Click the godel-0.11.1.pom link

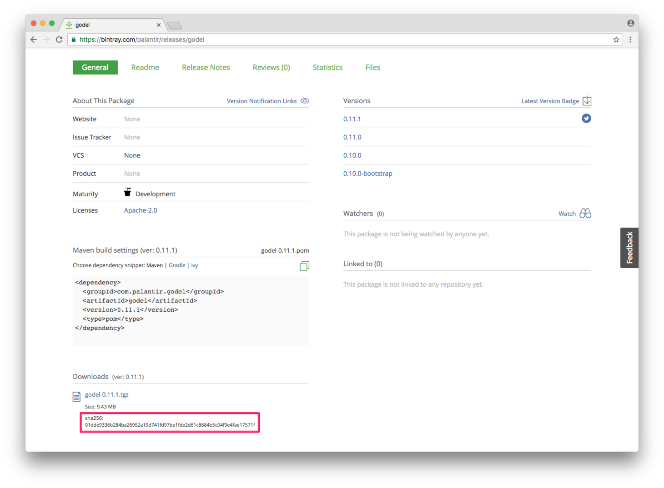tap(285, 250)
